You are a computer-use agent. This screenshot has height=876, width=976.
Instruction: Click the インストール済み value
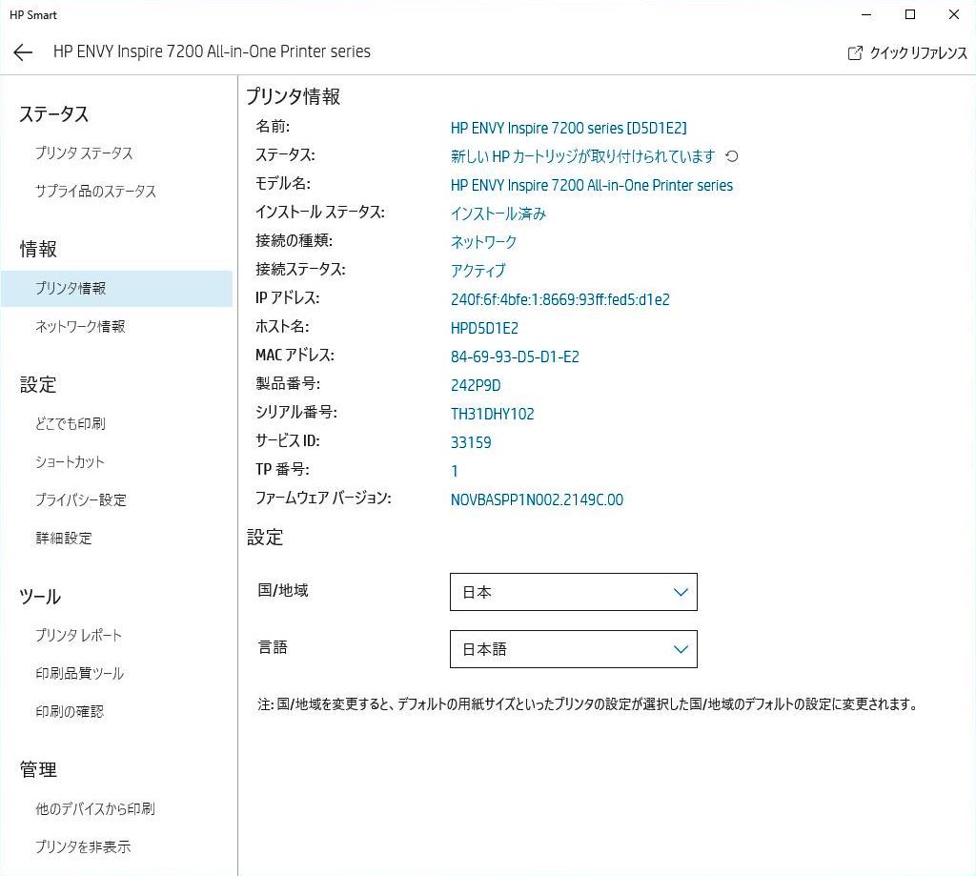tap(498, 214)
